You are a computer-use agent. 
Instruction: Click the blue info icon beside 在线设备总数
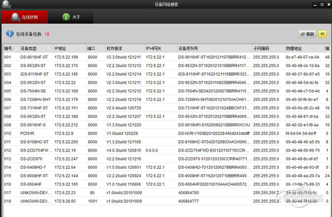[10, 34]
